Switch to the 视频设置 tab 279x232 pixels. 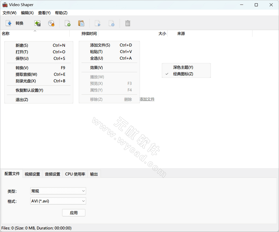pos(32,174)
